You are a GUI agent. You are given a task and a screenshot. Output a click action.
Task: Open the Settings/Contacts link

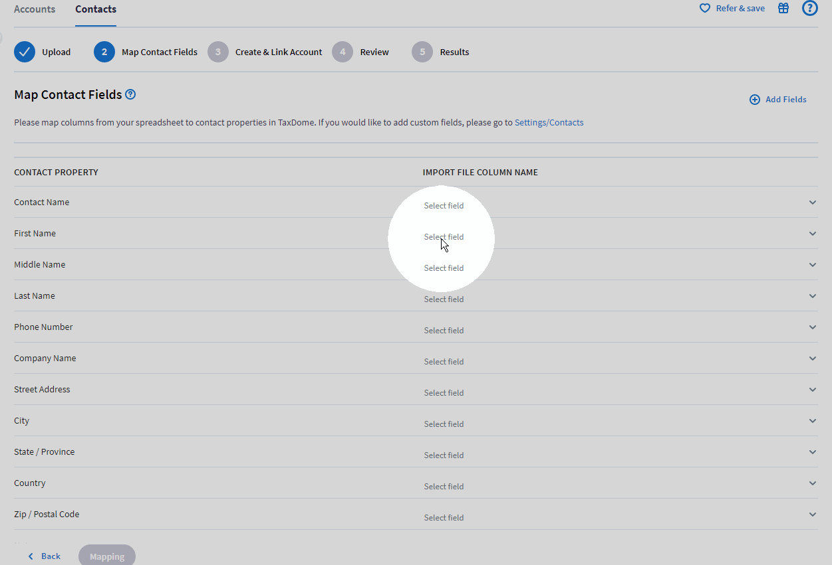pyautogui.click(x=549, y=122)
